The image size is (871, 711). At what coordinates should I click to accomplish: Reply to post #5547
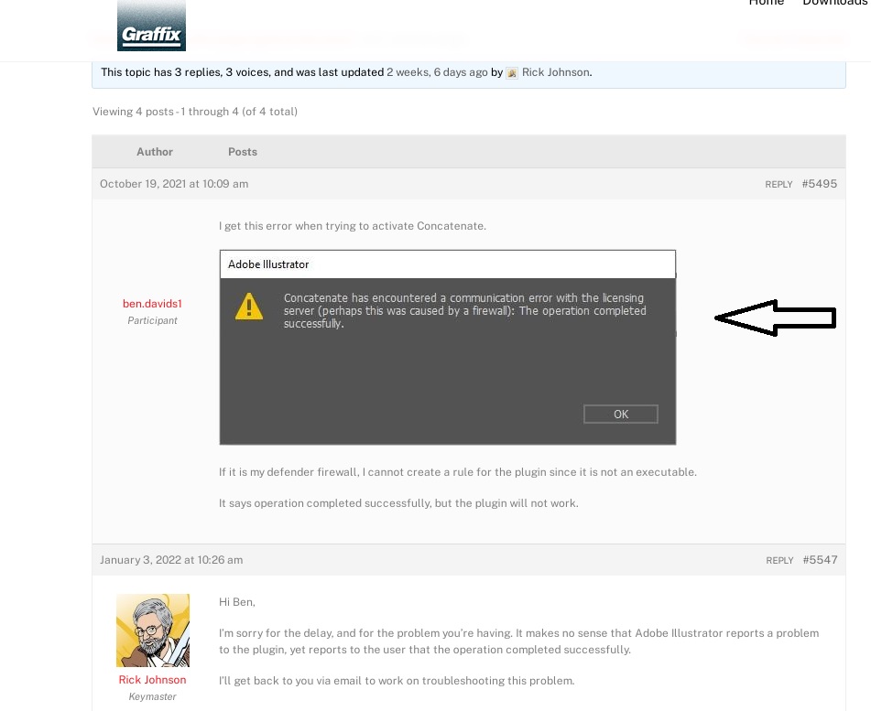(x=779, y=561)
